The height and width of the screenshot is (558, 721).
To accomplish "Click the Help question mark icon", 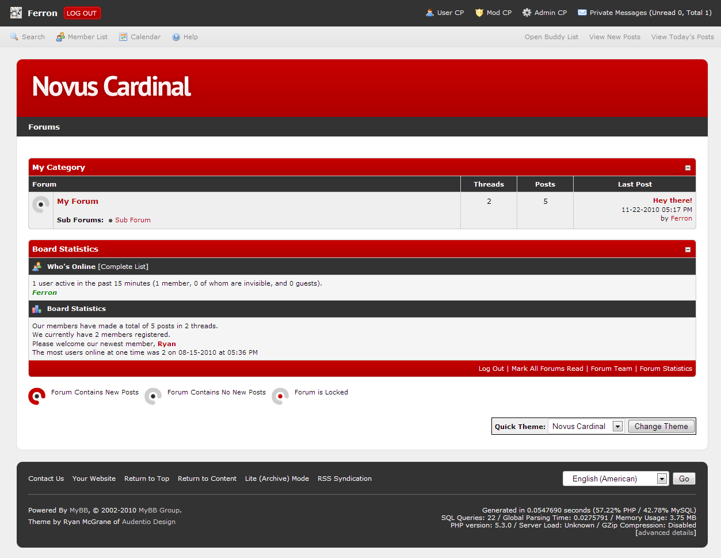I will (177, 37).
